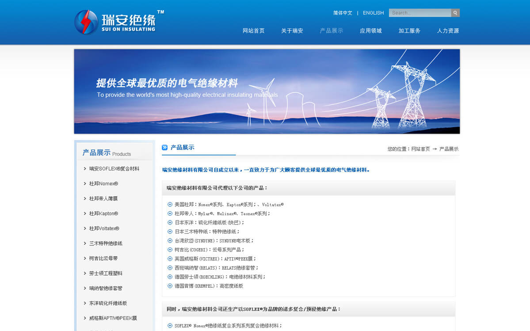Image resolution: width=530 pixels, height=331 pixels.
Task: Select 劳士领工程塑料 in the sidebar
Action: click(106, 274)
